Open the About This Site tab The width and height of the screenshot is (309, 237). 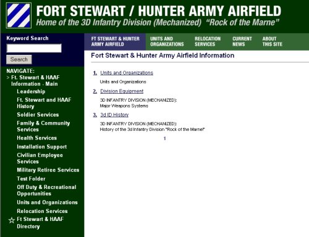pyautogui.click(x=273, y=41)
